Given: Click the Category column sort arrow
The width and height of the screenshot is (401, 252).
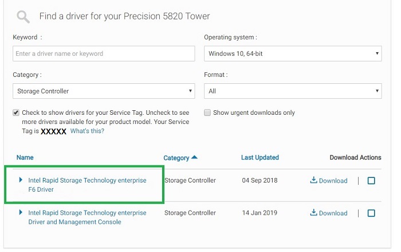Looking at the screenshot, I should pos(195,157).
